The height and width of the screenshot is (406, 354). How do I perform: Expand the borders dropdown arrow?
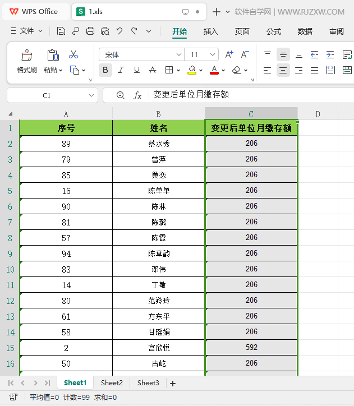coord(178,70)
